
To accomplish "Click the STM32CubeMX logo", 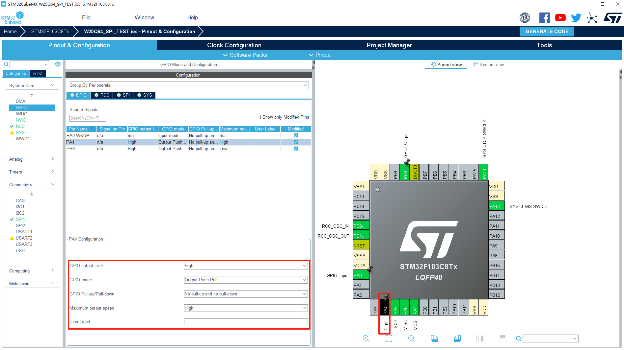I will (13, 18).
